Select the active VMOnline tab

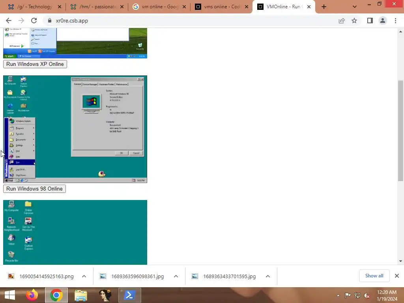pyautogui.click(x=283, y=7)
